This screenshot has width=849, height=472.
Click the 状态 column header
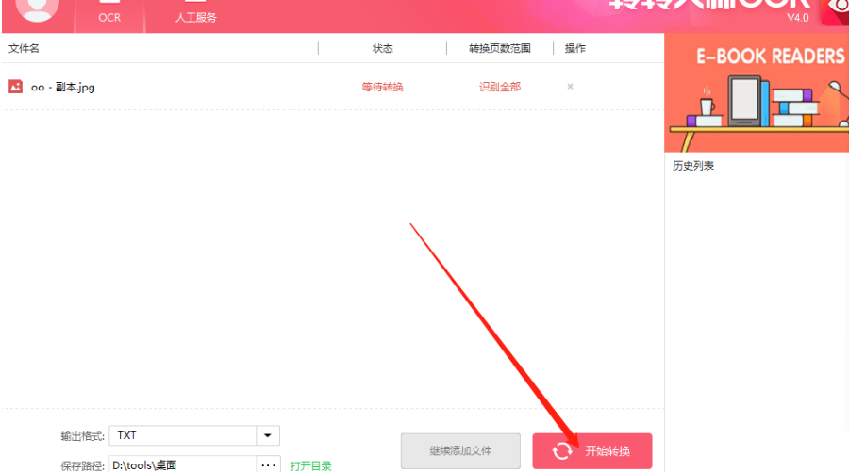coord(382,49)
